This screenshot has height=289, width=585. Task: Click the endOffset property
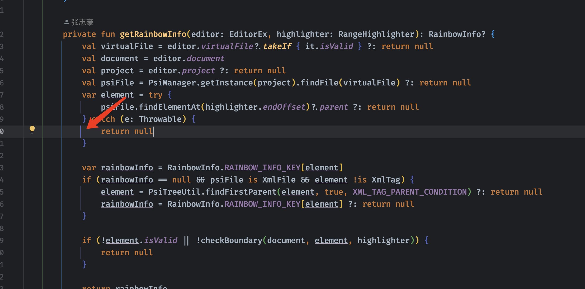coord(284,107)
